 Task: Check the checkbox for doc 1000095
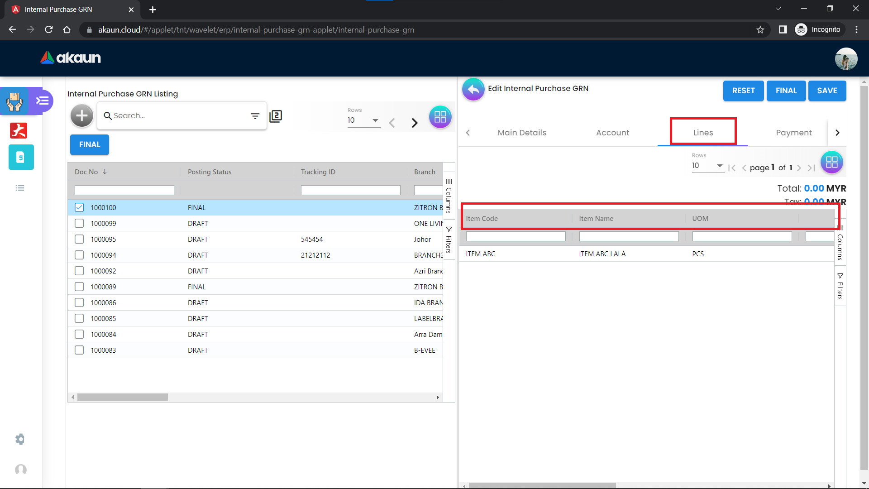pos(79,239)
